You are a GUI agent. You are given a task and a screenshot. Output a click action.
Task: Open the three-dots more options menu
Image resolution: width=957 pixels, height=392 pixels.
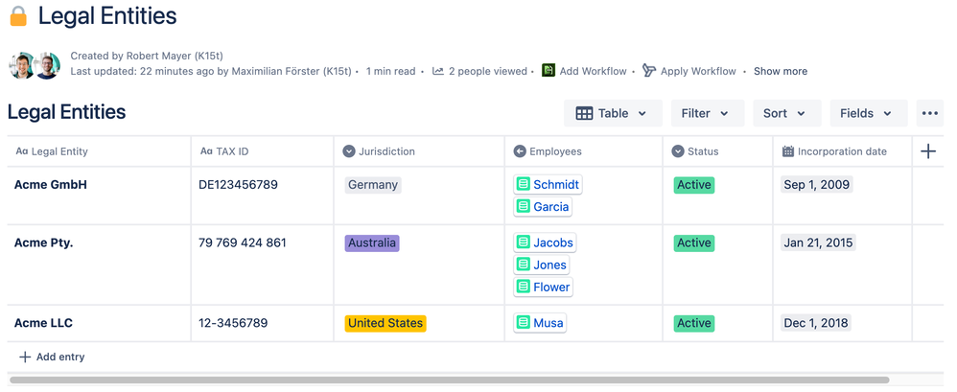click(929, 113)
